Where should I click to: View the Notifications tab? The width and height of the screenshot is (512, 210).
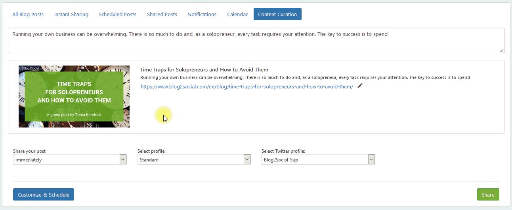pos(202,14)
